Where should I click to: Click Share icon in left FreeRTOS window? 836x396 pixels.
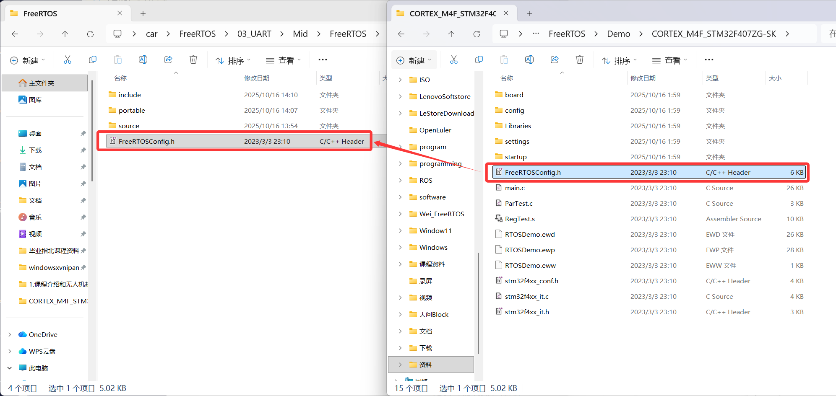(x=168, y=60)
